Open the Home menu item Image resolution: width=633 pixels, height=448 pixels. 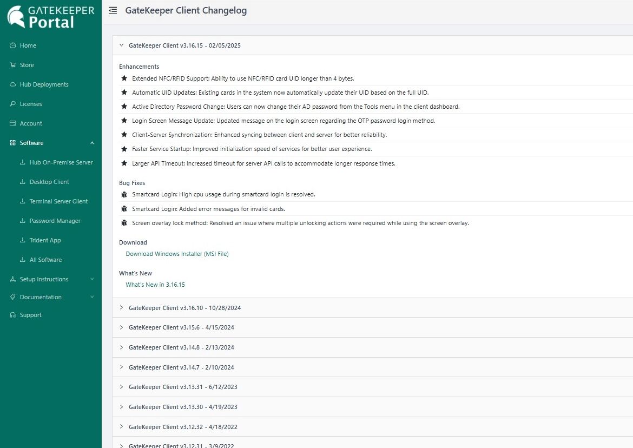[28, 45]
